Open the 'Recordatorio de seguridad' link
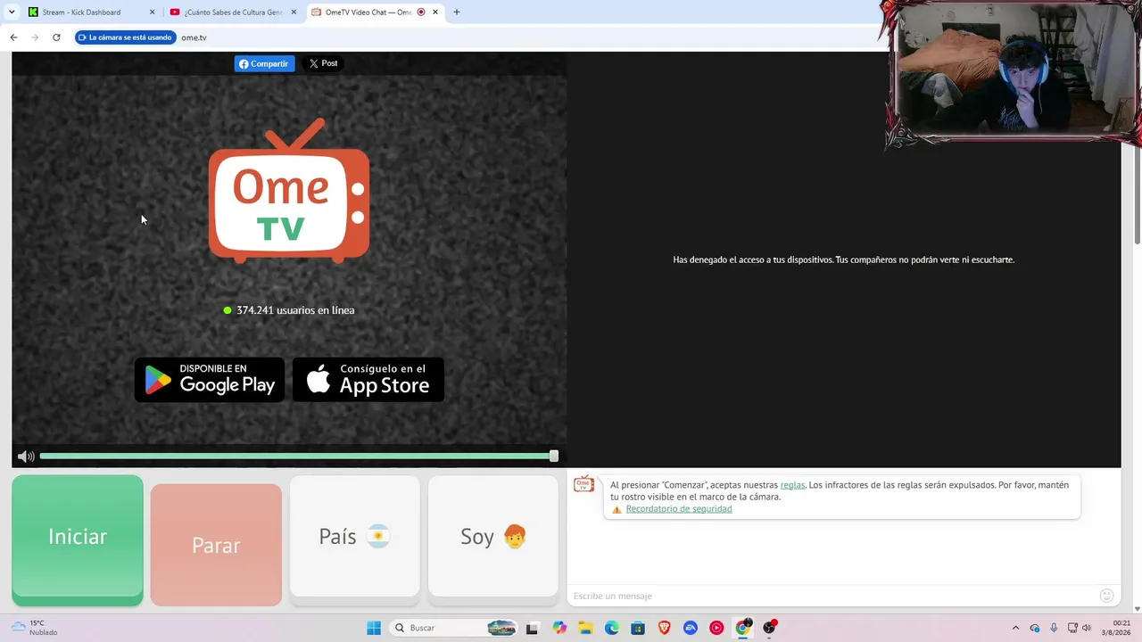This screenshot has height=642, width=1142. click(679, 509)
